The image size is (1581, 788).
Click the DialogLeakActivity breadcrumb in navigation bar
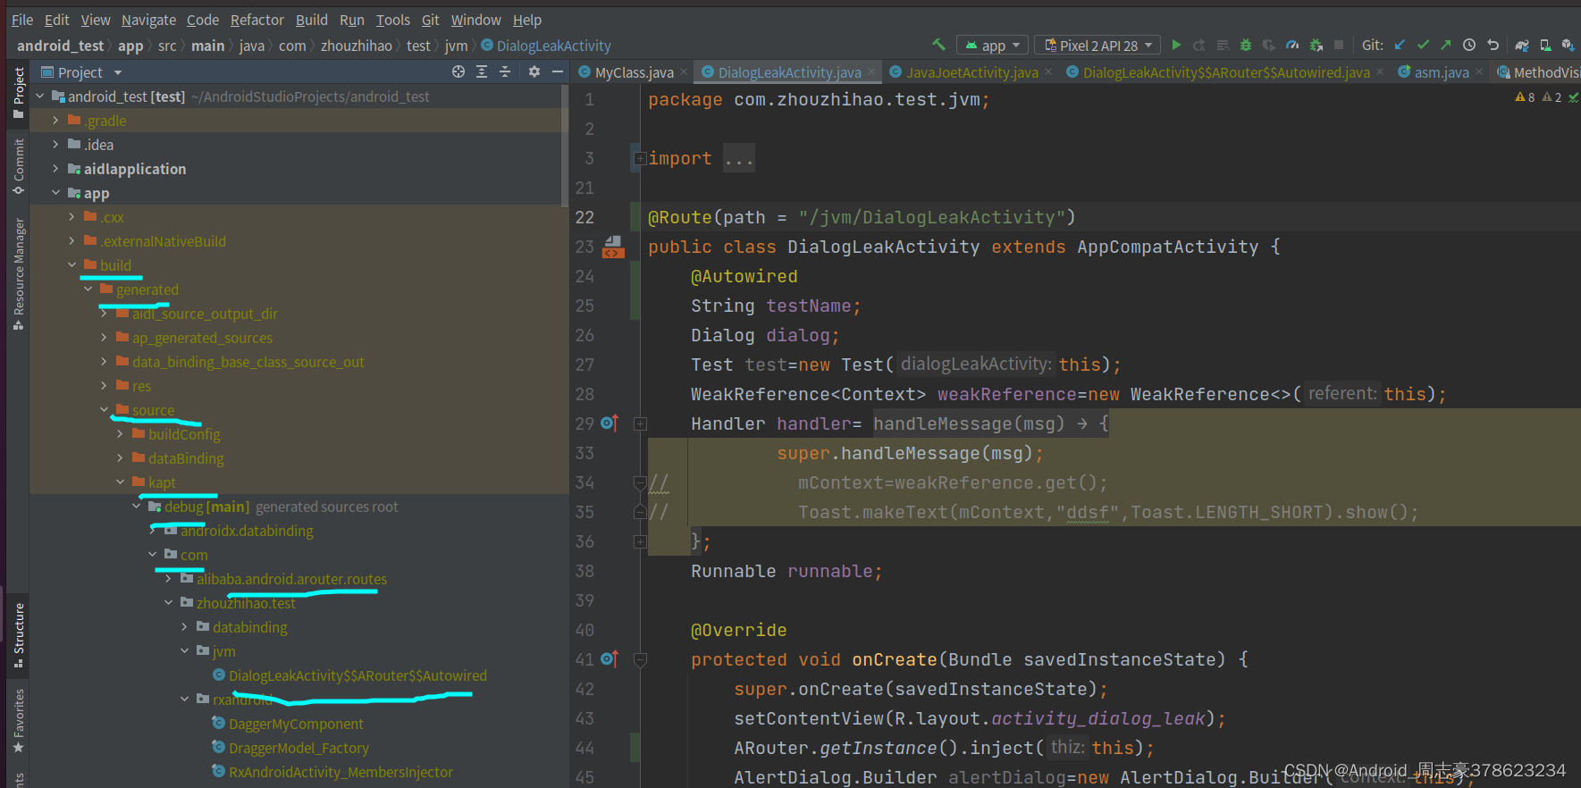coord(546,46)
